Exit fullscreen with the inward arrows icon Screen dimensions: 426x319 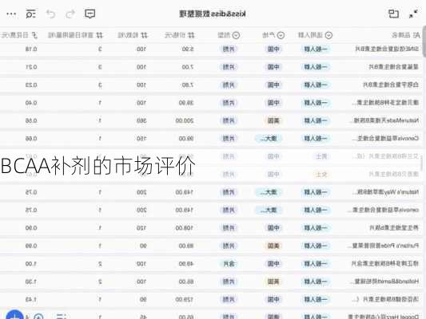click(413, 14)
